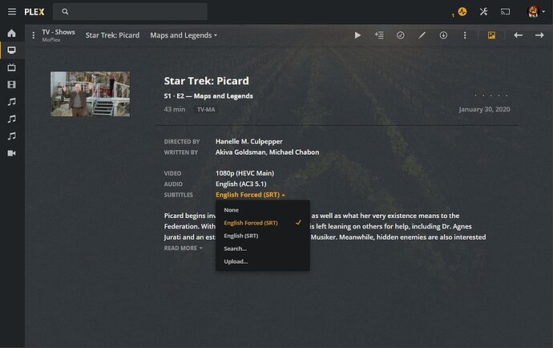The image size is (553, 348).
Task: Click the English (AC3 5.1) audio value
Action: coord(241,184)
